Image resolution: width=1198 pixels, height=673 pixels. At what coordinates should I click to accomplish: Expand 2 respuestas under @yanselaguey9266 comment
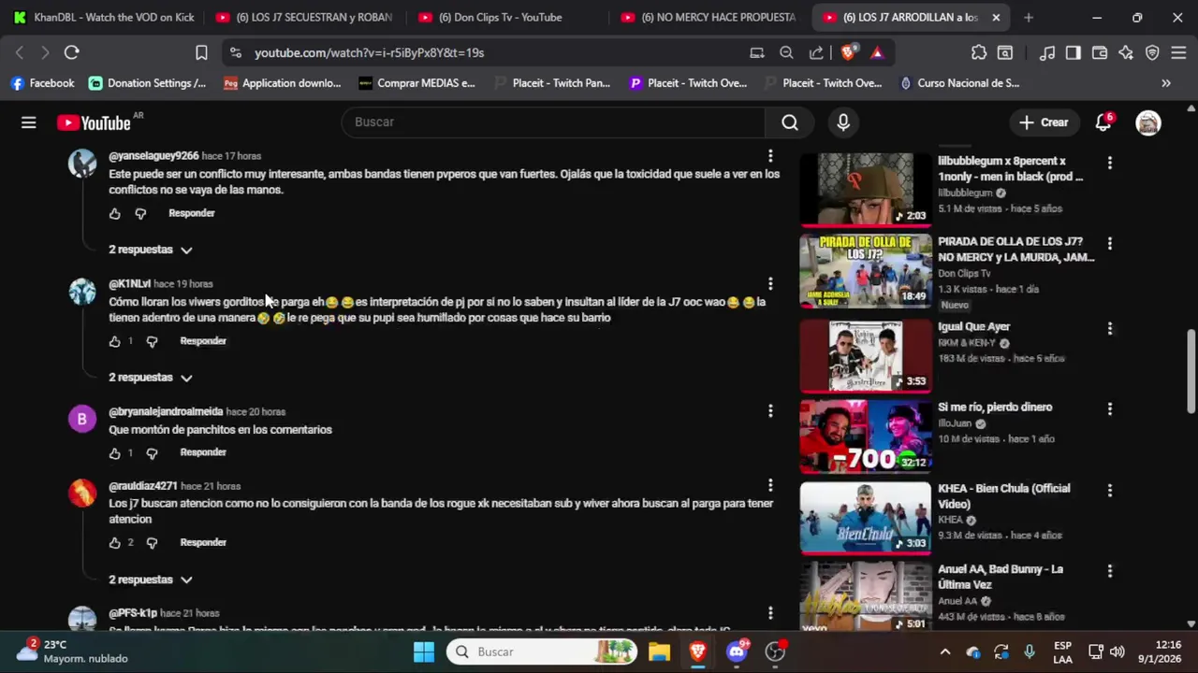click(151, 250)
